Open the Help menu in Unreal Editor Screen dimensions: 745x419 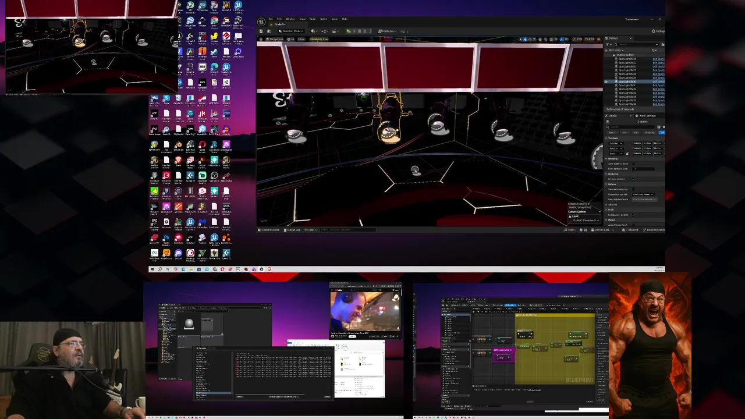pos(345,19)
